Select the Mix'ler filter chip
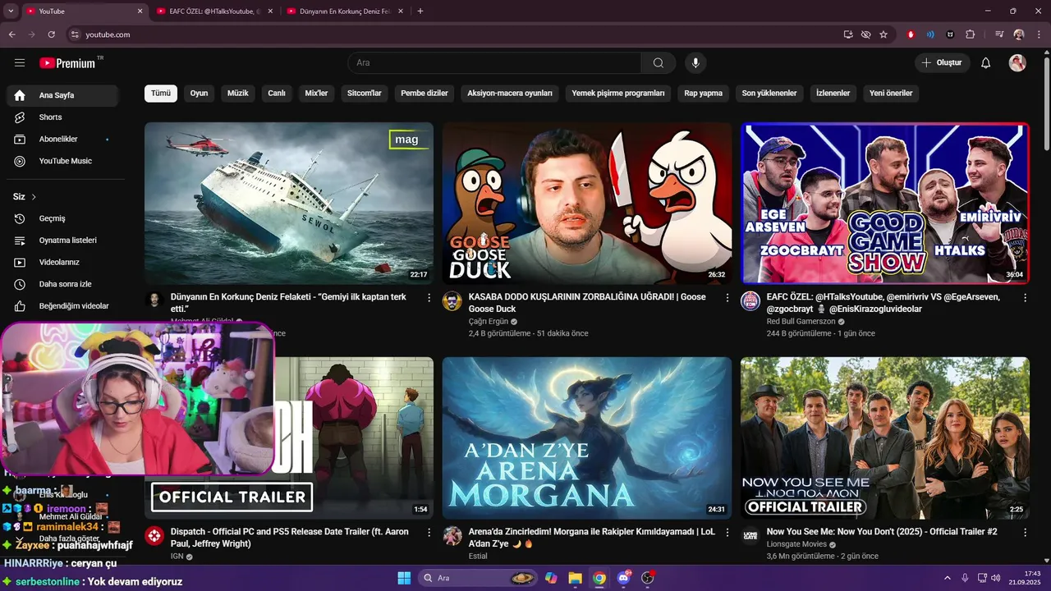 (316, 93)
